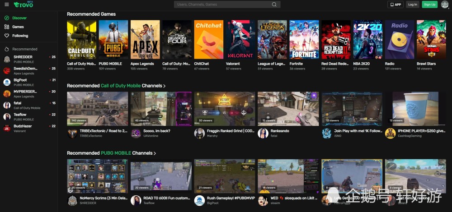The width and height of the screenshot is (452, 212).
Task: Click stream title 'Rush Gameplay! #PUBGMVIP'
Action: pos(231,198)
